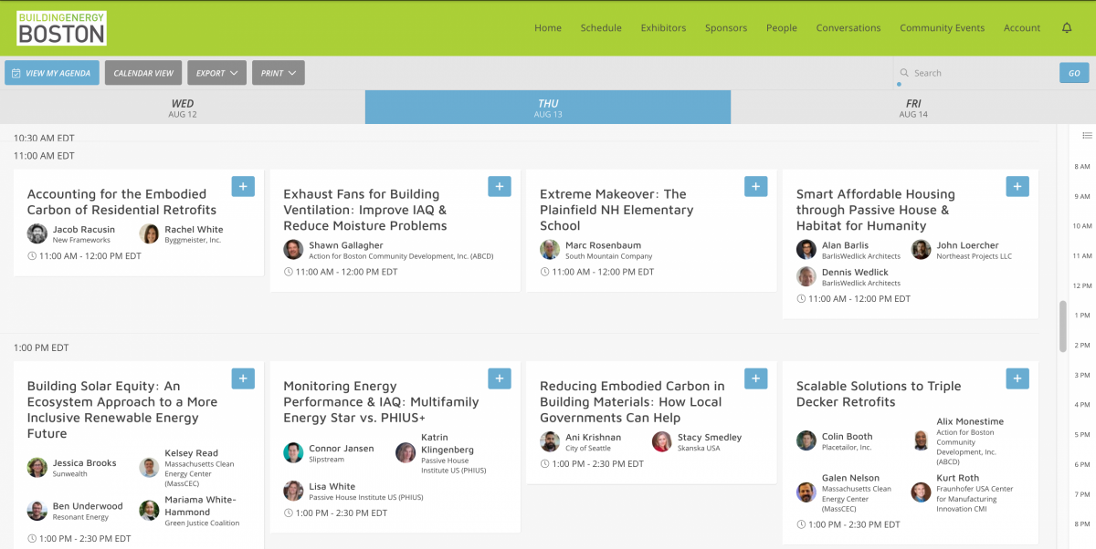Open the Account menu item

1022,28
